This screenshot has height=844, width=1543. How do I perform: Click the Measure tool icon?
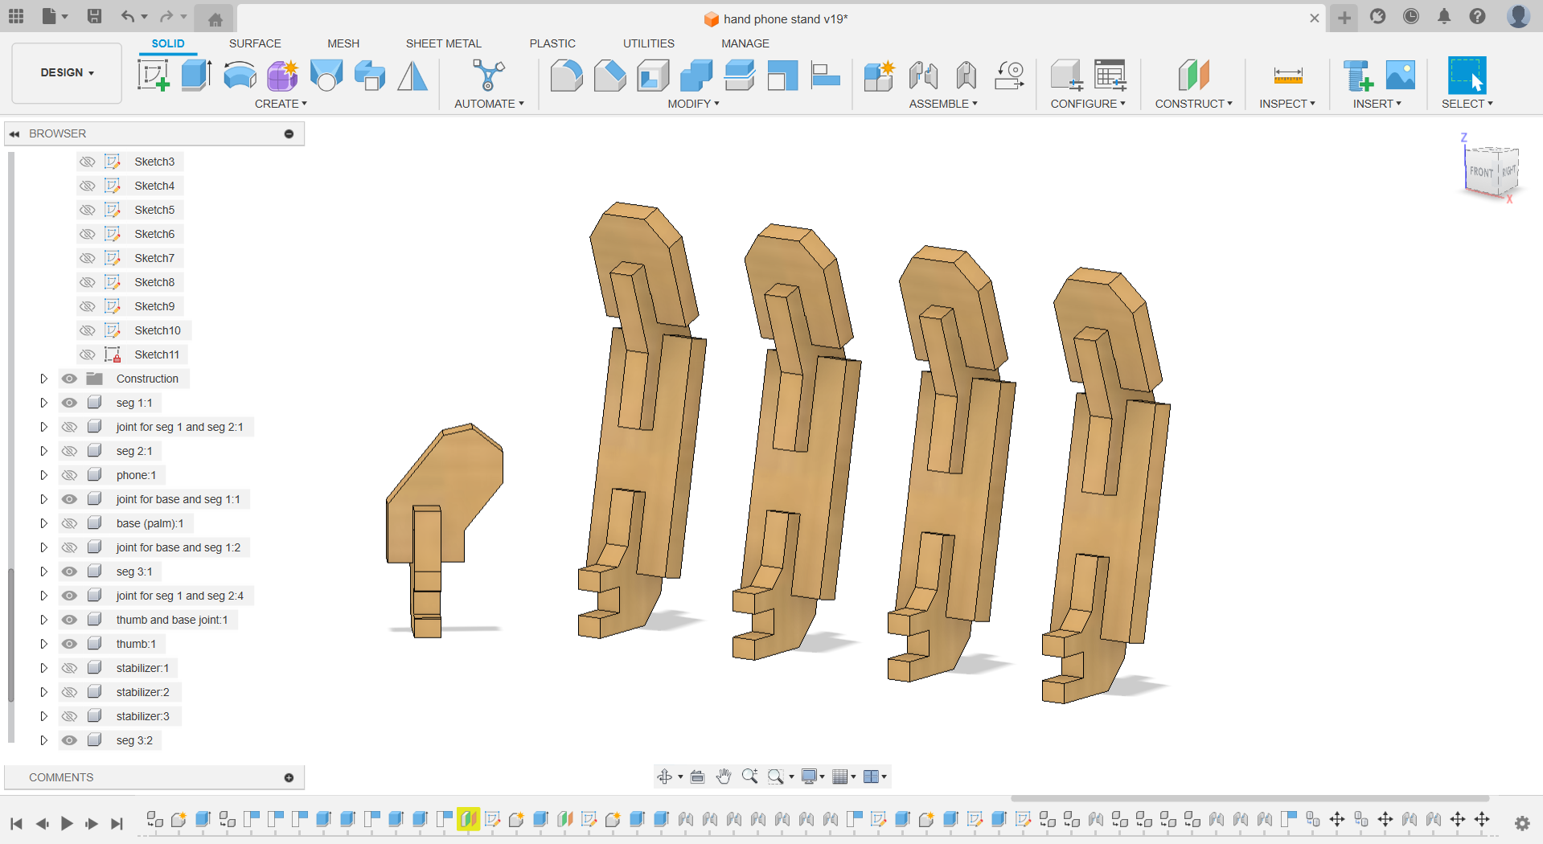coord(1288,76)
